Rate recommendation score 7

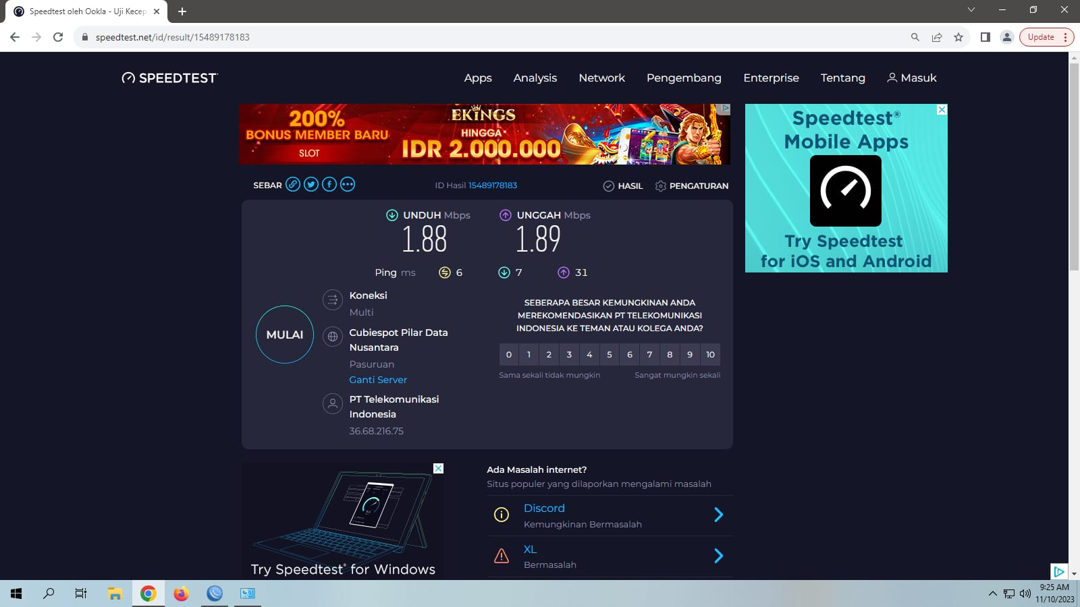(x=649, y=355)
